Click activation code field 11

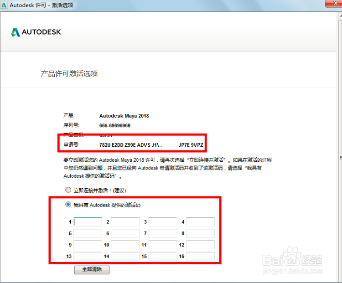(163, 245)
